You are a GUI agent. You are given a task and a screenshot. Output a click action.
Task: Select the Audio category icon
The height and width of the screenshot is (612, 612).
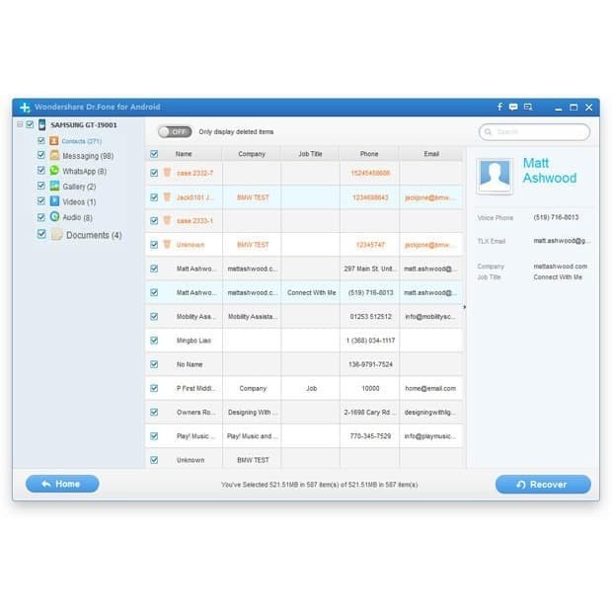[54, 216]
